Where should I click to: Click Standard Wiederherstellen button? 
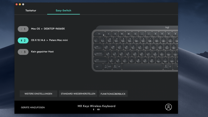click(x=78, y=94)
